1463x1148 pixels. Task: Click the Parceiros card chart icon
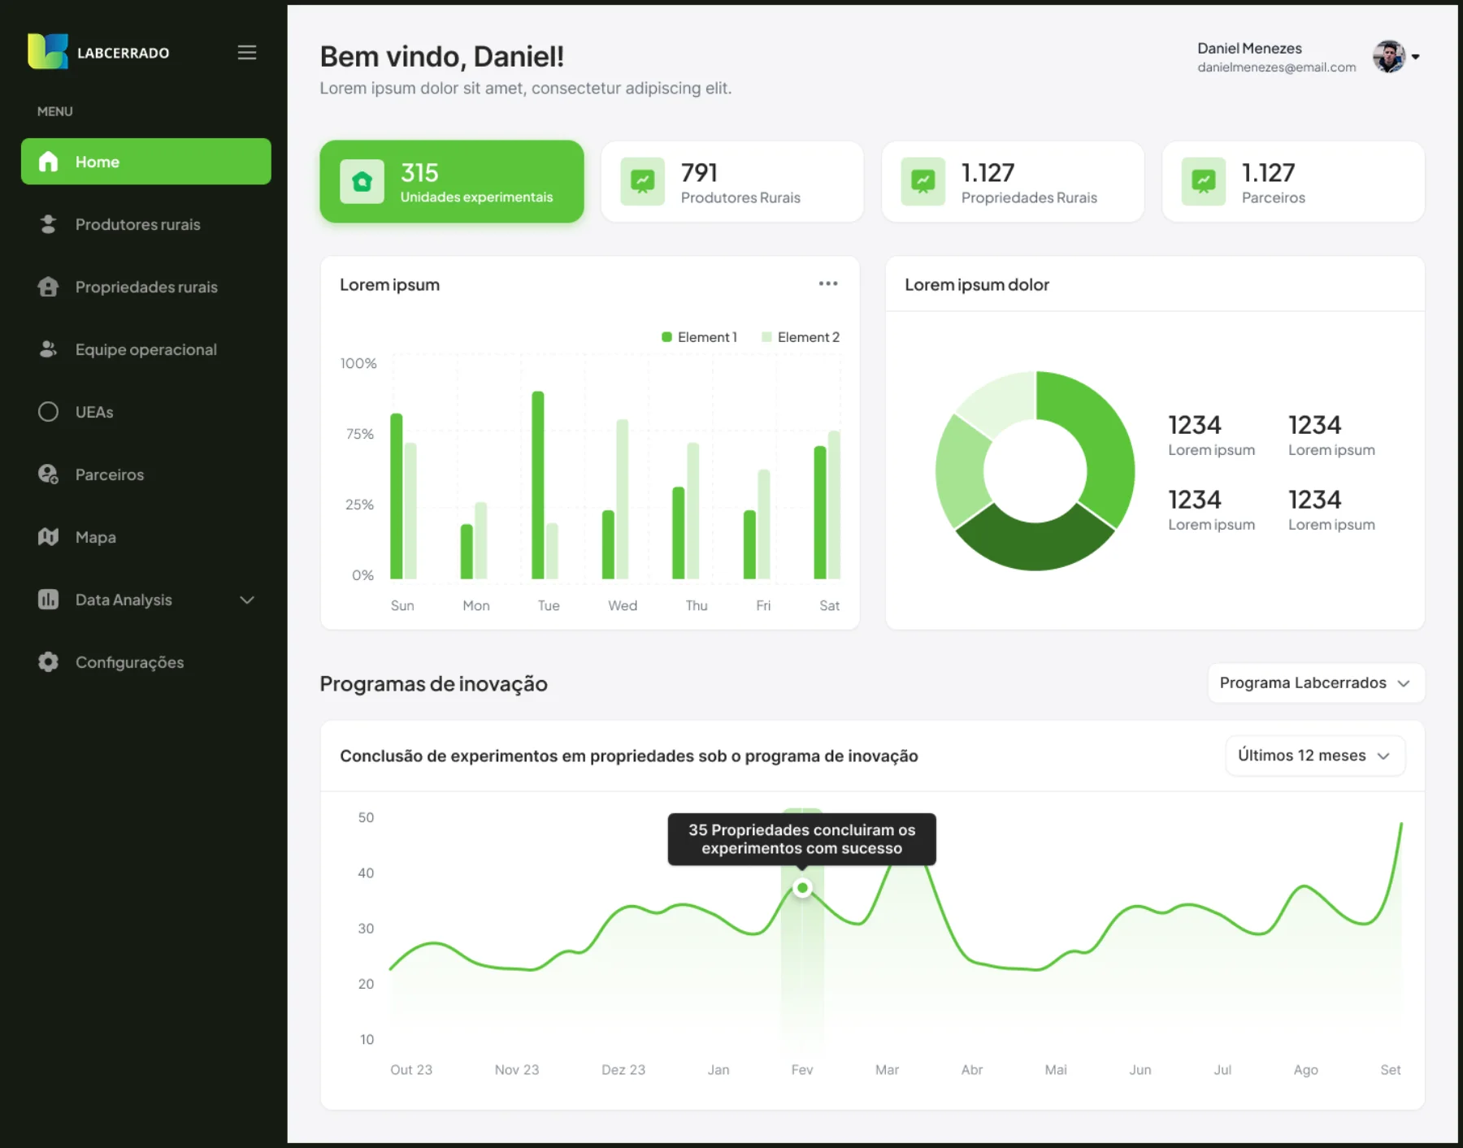click(1203, 181)
